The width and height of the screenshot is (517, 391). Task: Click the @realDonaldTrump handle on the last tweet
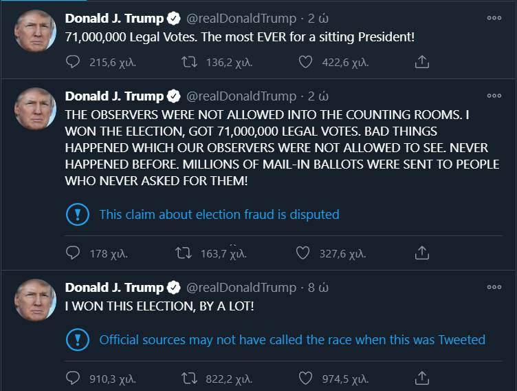coord(241,287)
